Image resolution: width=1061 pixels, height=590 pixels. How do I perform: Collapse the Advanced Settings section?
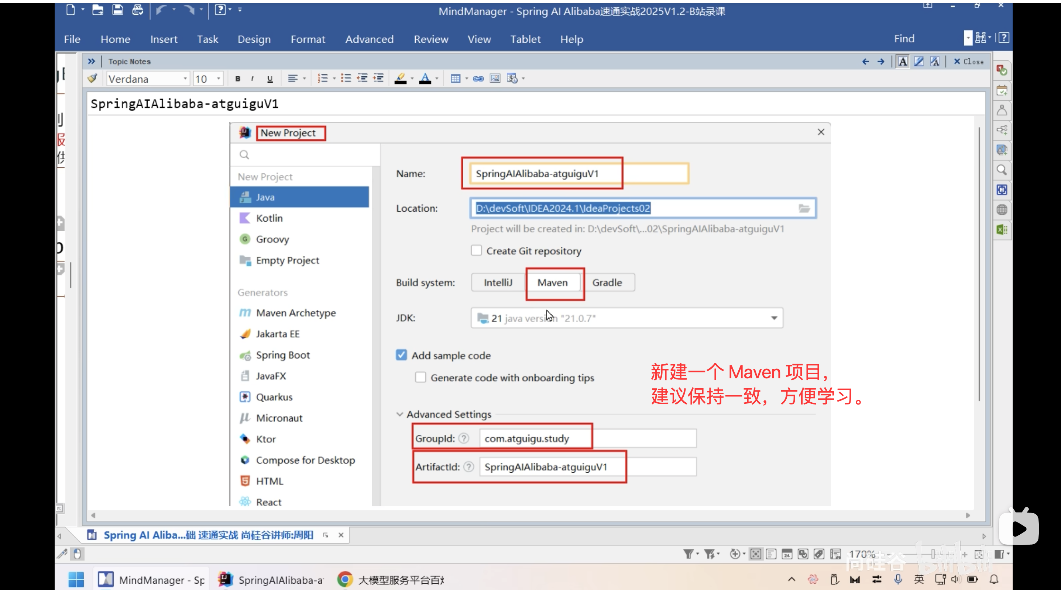[x=399, y=414]
